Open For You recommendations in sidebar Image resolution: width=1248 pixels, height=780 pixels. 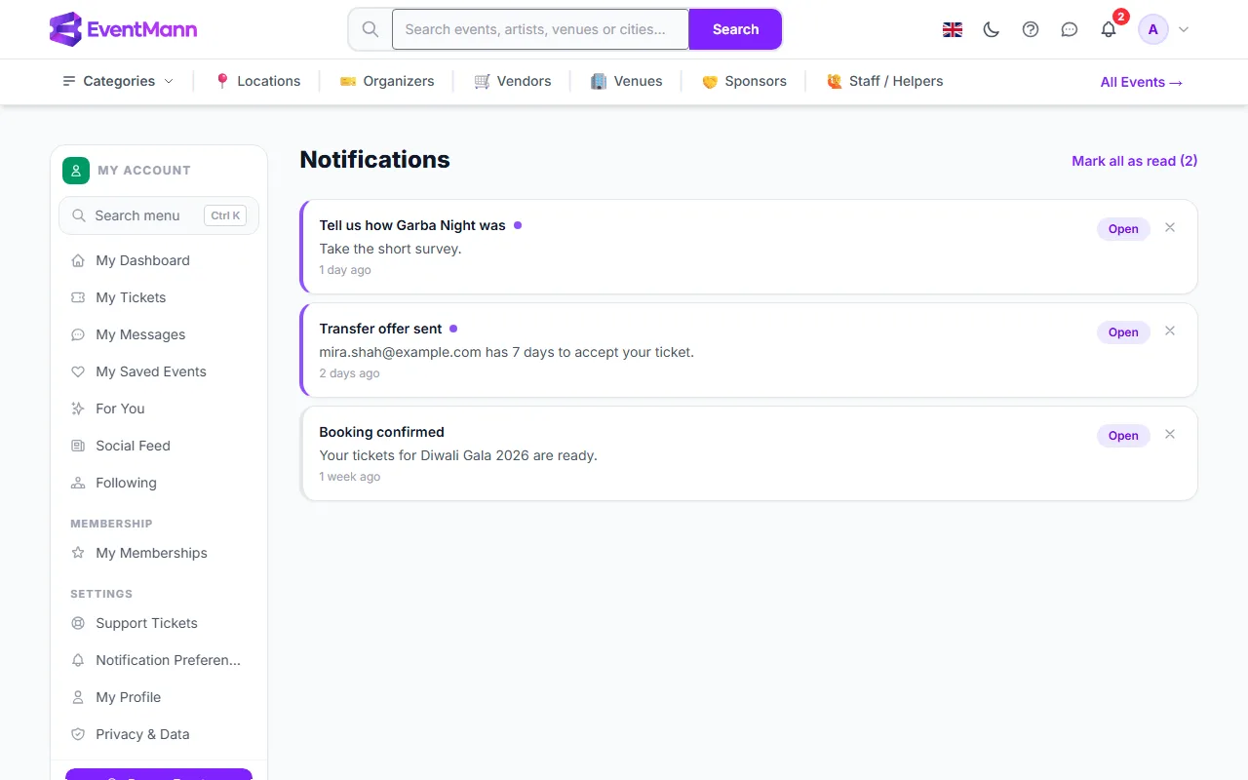point(159,409)
